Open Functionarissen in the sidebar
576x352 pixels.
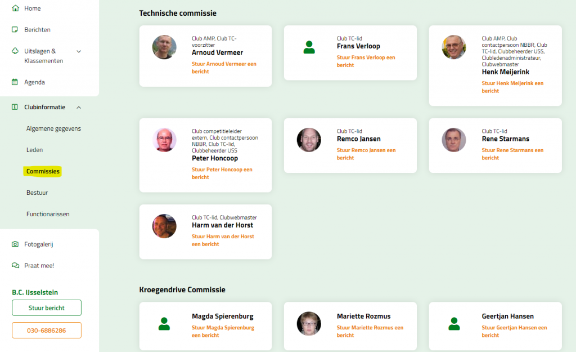48,214
